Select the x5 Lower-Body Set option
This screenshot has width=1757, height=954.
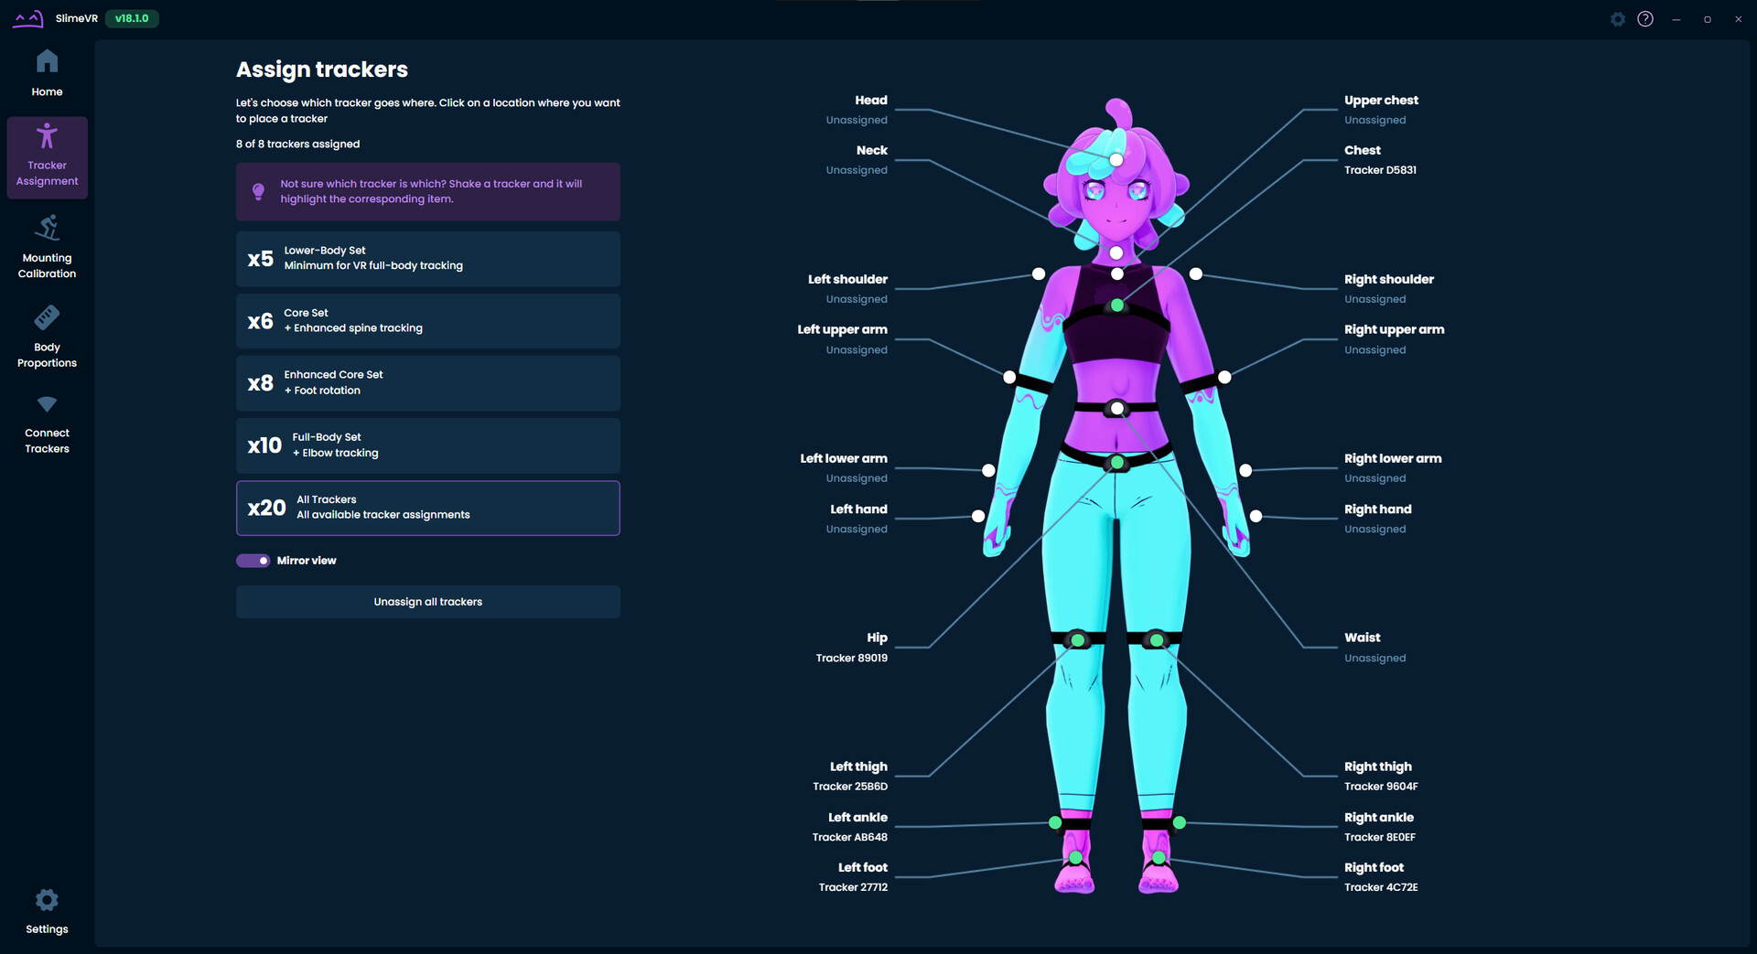(427, 259)
